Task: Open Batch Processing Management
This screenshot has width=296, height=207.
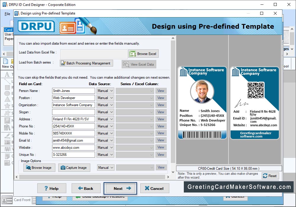Action: coord(86,63)
